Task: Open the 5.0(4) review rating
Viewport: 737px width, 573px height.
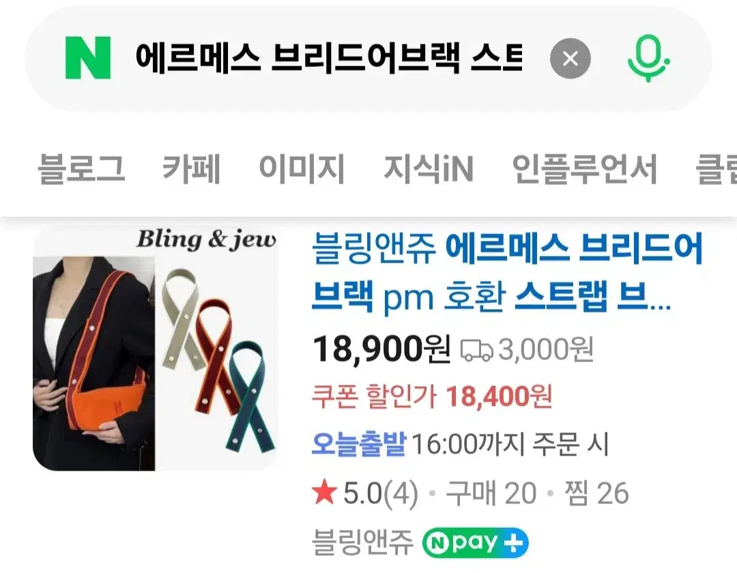Action: (x=381, y=494)
